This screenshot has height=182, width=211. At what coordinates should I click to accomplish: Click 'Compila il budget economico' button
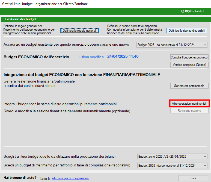(x=189, y=57)
